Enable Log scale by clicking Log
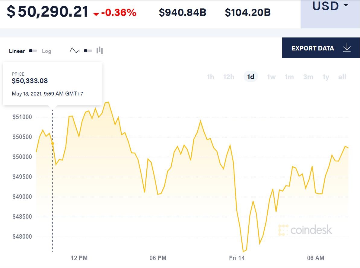360x268 pixels. [46, 51]
